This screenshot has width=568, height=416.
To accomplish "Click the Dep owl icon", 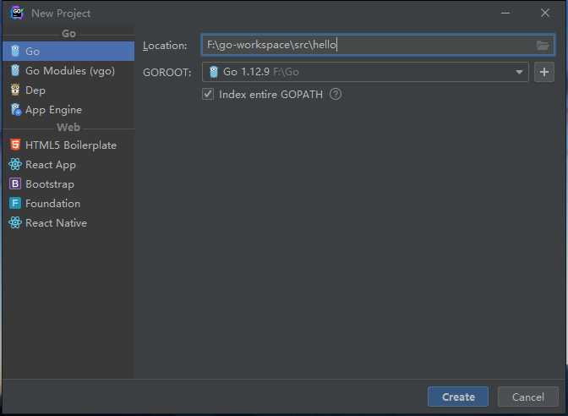I will 15,90.
